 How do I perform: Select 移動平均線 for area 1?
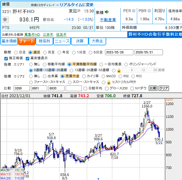(x=45, y=64)
